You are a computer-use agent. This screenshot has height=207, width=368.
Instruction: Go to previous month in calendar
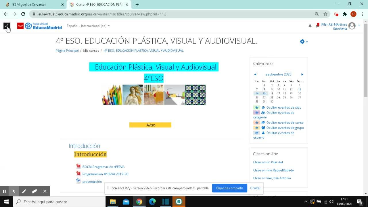pos(255,74)
